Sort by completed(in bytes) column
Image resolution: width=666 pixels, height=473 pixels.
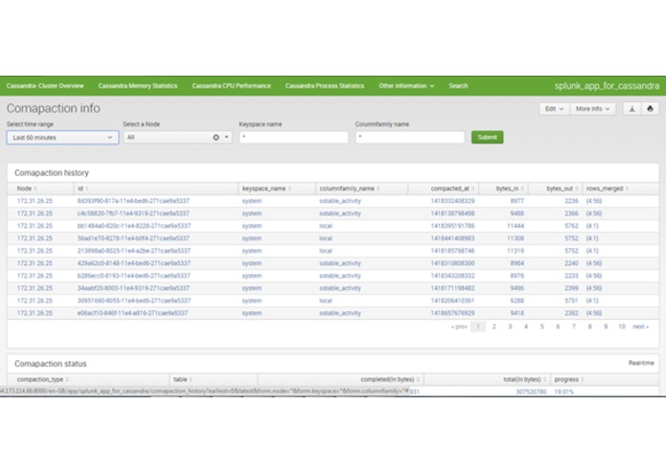point(390,379)
